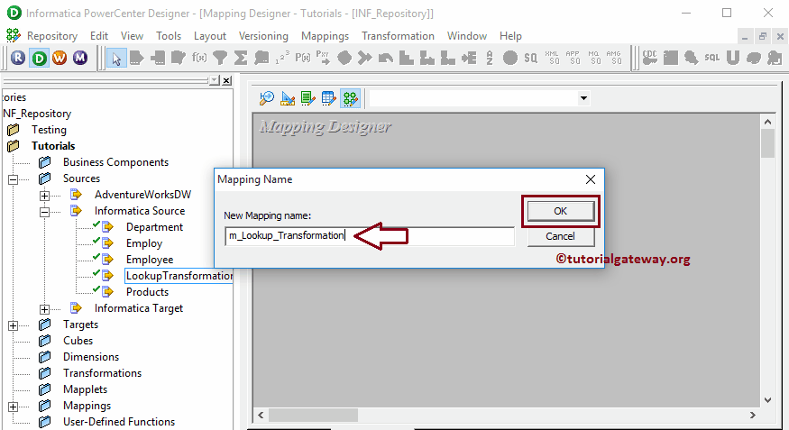Open the Transformation menu
This screenshot has width=789, height=430.
click(398, 36)
